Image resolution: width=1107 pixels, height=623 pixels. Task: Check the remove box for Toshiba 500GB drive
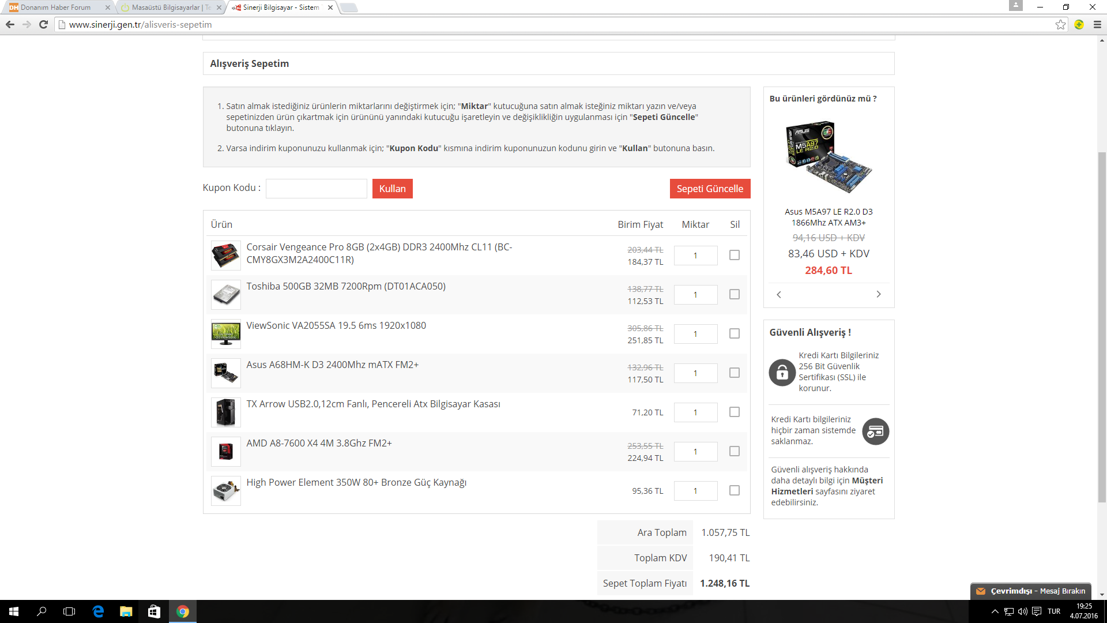coord(734,294)
